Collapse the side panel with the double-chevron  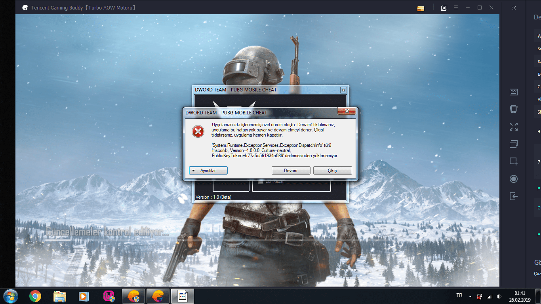514,8
